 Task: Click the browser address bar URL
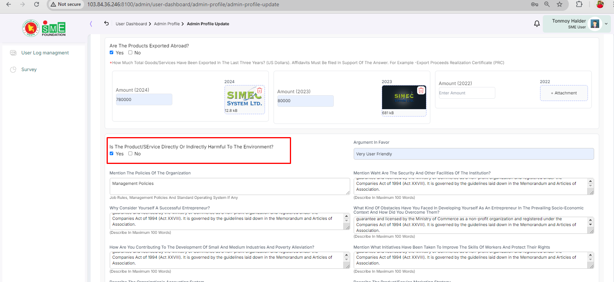click(183, 4)
